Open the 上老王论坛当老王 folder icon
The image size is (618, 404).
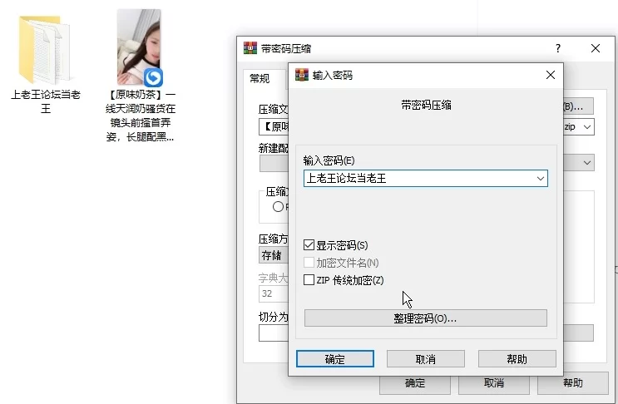[45, 49]
